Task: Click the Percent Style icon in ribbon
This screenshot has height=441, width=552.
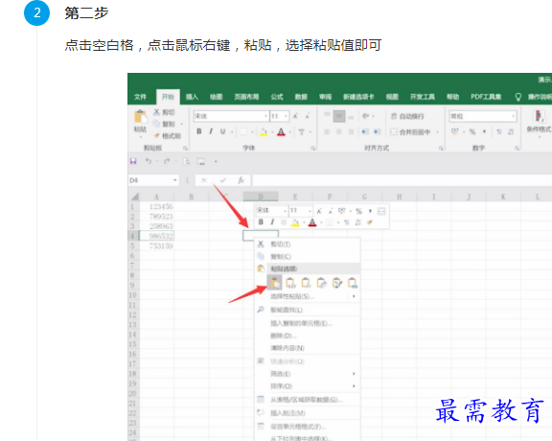Action: pyautogui.click(x=472, y=131)
